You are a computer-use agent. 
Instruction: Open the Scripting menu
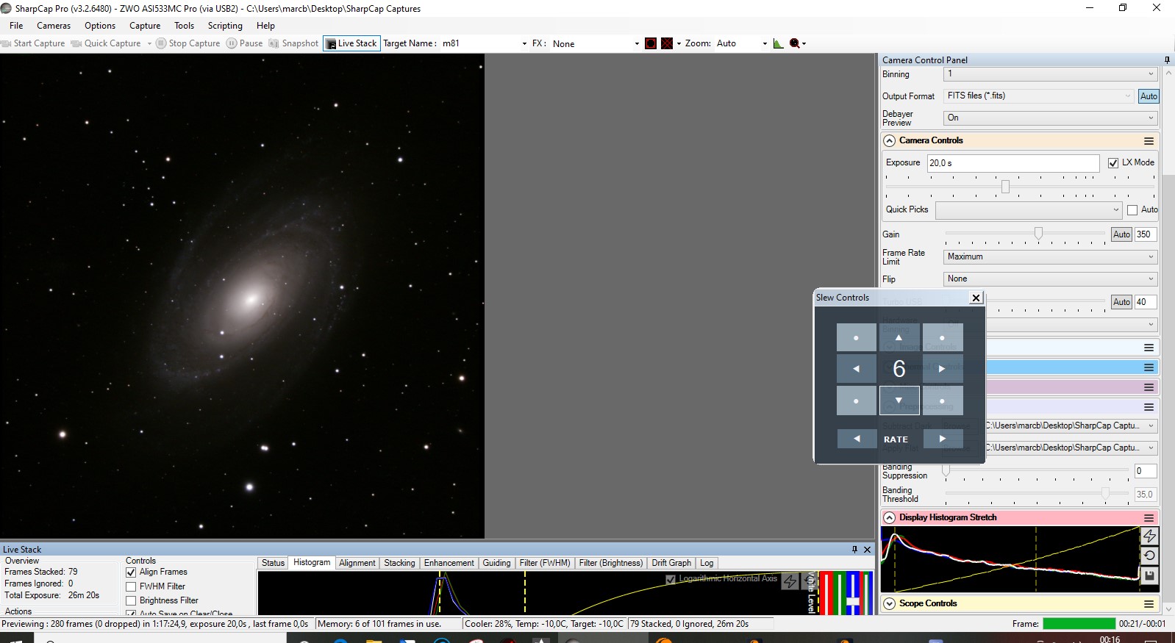coord(225,26)
